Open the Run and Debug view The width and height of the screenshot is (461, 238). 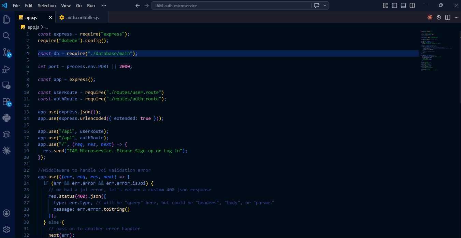pyautogui.click(x=6, y=69)
